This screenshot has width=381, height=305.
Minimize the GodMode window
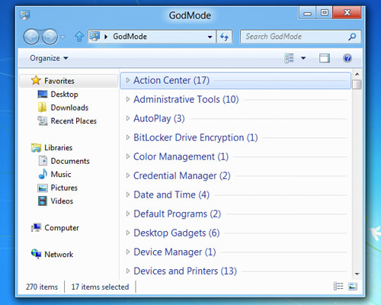pyautogui.click(x=307, y=13)
